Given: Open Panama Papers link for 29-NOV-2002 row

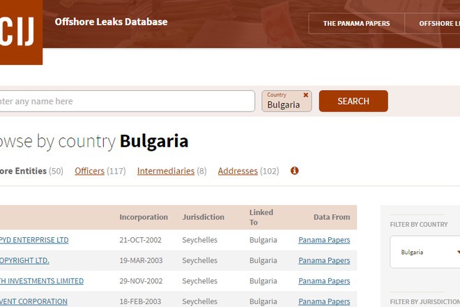Looking at the screenshot, I should pos(324,281).
